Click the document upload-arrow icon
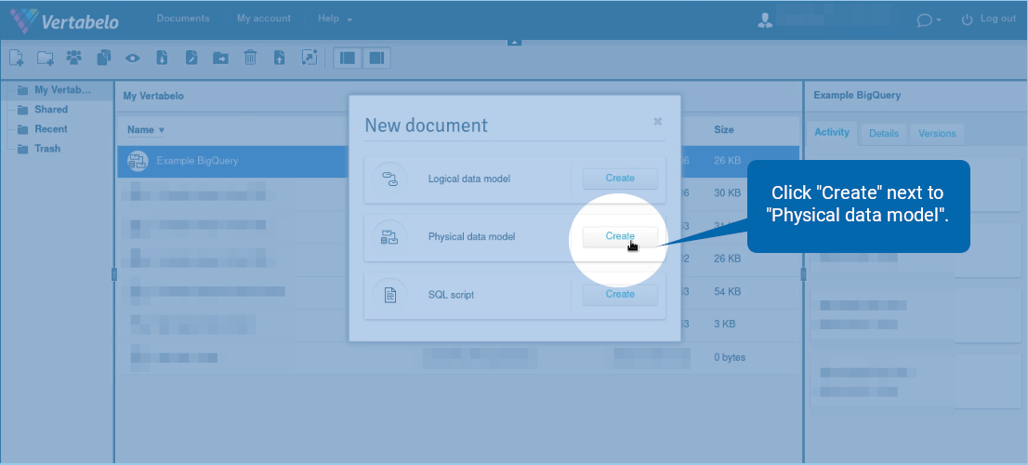The image size is (1028, 465). coord(279,58)
